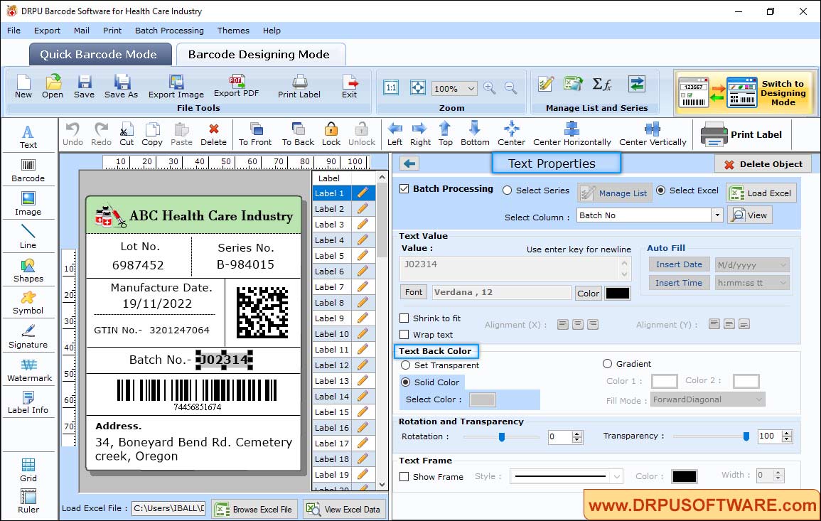Image resolution: width=821 pixels, height=521 pixels.
Task: Select the Line tool in sidebar
Action: point(28,236)
